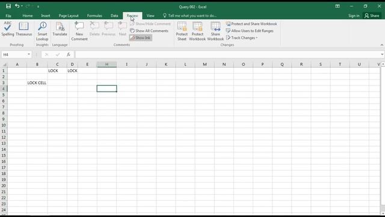Toggle Show All Comments
The image size is (385, 217).
149,31
